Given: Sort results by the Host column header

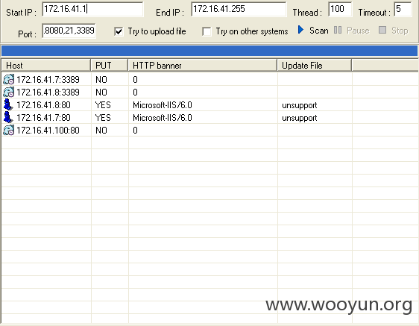Looking at the screenshot, I should (46, 66).
